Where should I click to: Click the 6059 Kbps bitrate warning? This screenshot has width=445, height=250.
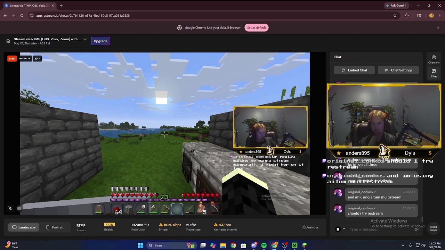(x=170, y=225)
